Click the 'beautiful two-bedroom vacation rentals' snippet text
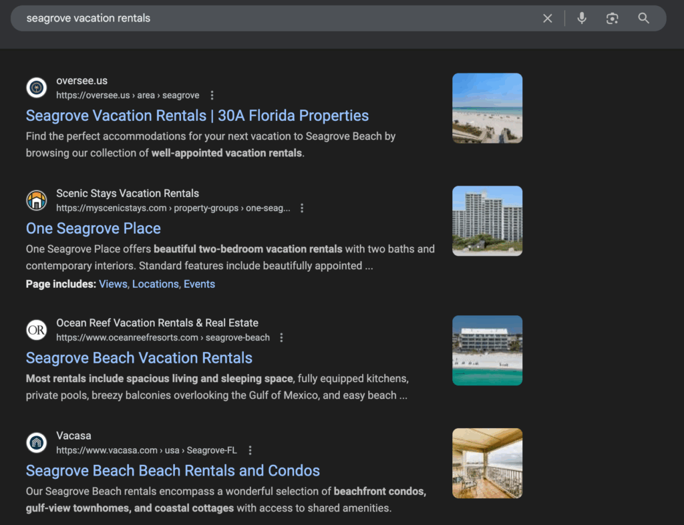 (248, 249)
